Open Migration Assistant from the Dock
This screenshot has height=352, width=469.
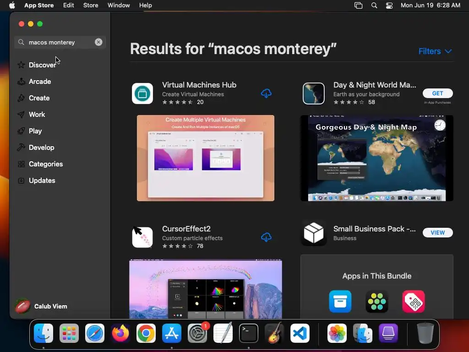pos(363,333)
